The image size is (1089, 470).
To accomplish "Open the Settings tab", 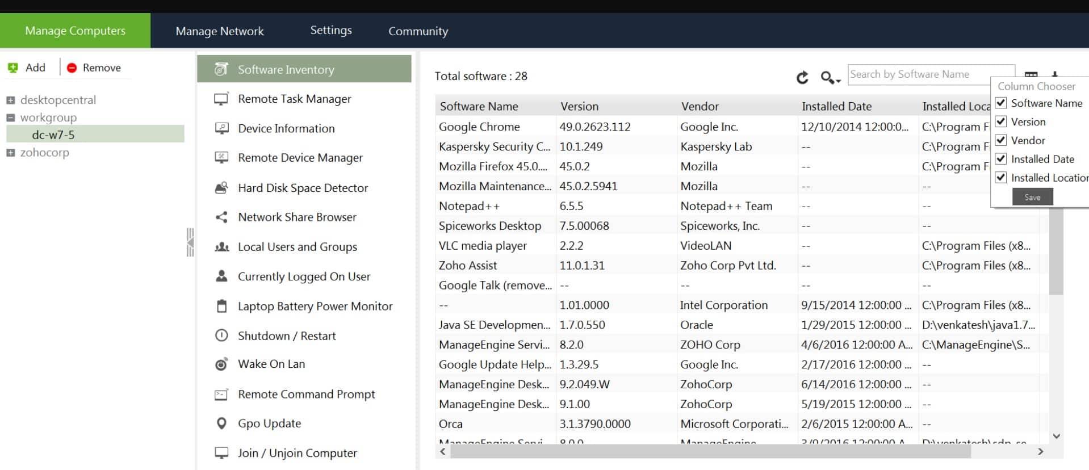I will click(x=331, y=30).
